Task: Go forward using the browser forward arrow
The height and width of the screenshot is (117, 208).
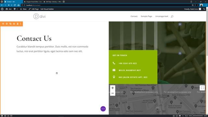Action: click(x=5, y=5)
